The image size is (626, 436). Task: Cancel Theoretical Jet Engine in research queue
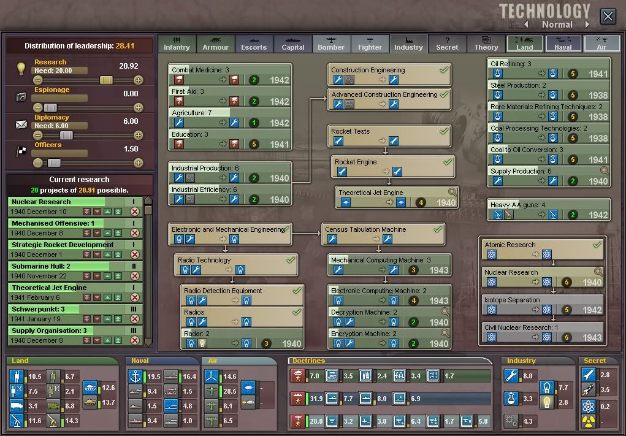135,297
